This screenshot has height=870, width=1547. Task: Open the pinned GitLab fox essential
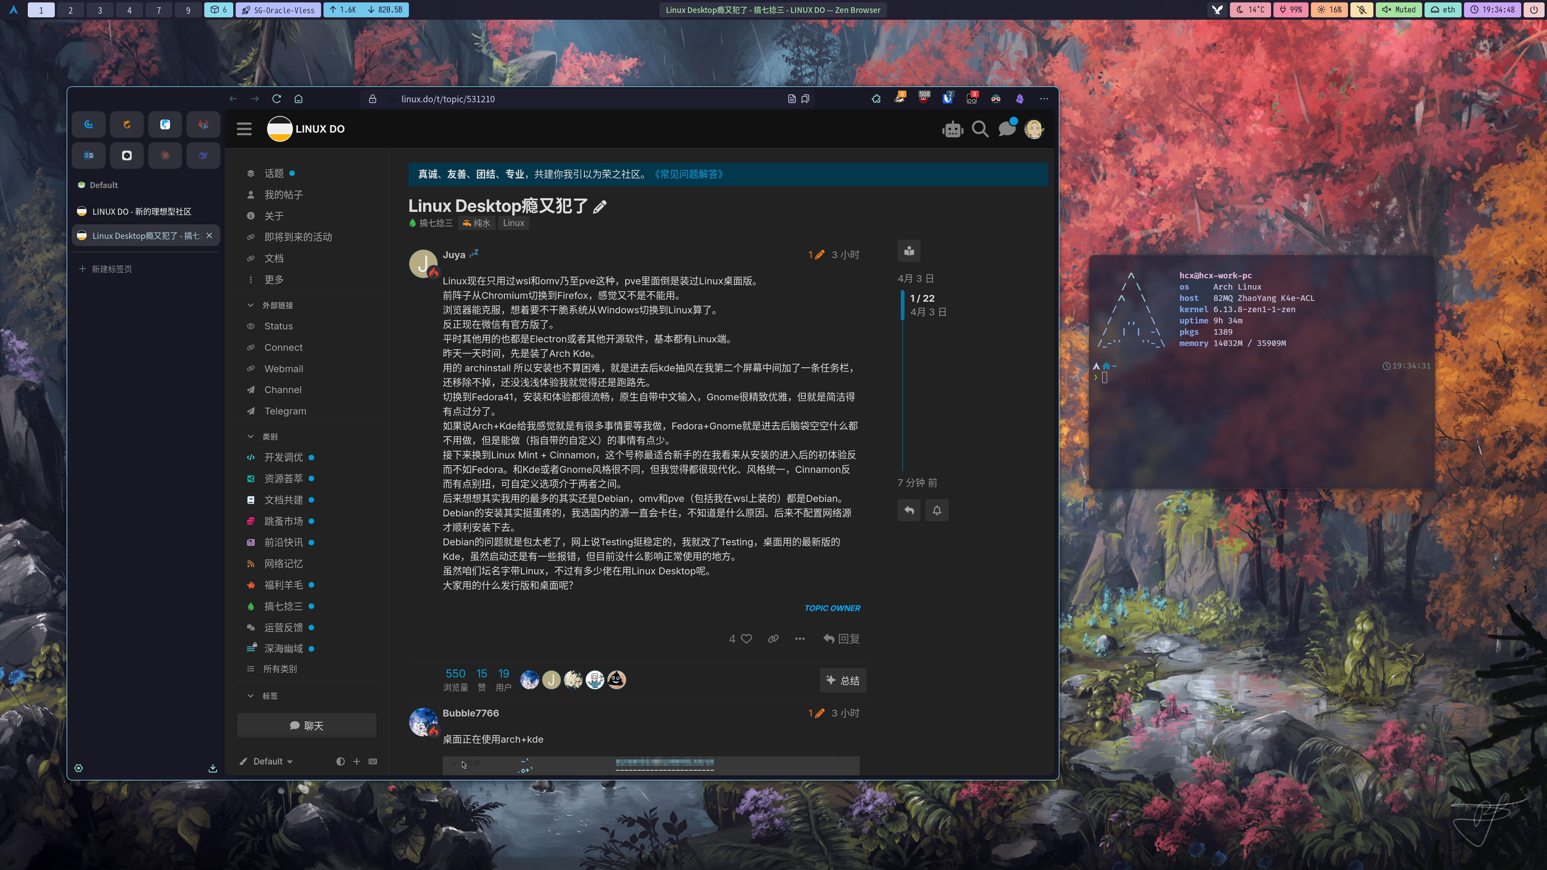click(203, 124)
